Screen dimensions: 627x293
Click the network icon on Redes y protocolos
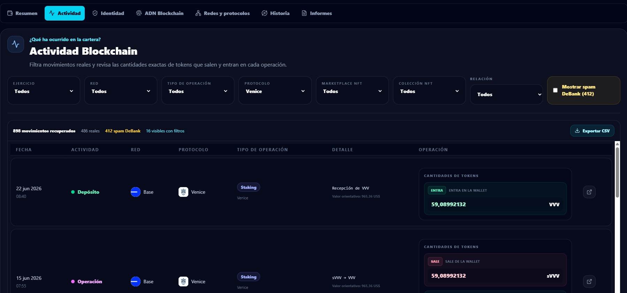pyautogui.click(x=198, y=13)
